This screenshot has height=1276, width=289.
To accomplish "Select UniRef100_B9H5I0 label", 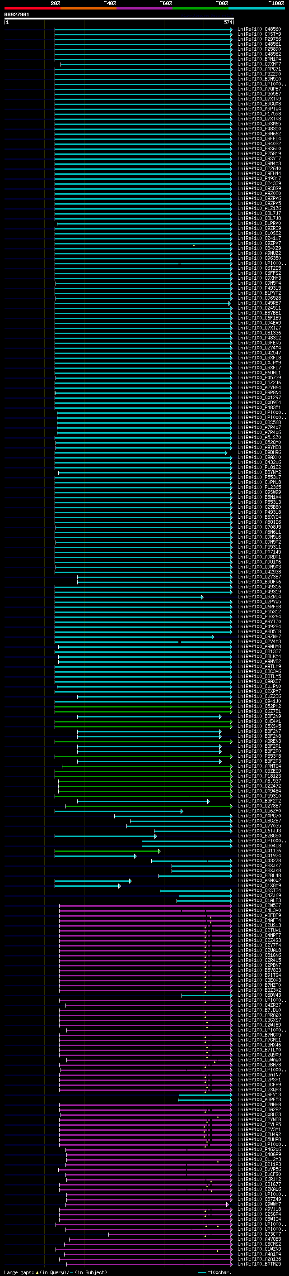I will [259, 79].
